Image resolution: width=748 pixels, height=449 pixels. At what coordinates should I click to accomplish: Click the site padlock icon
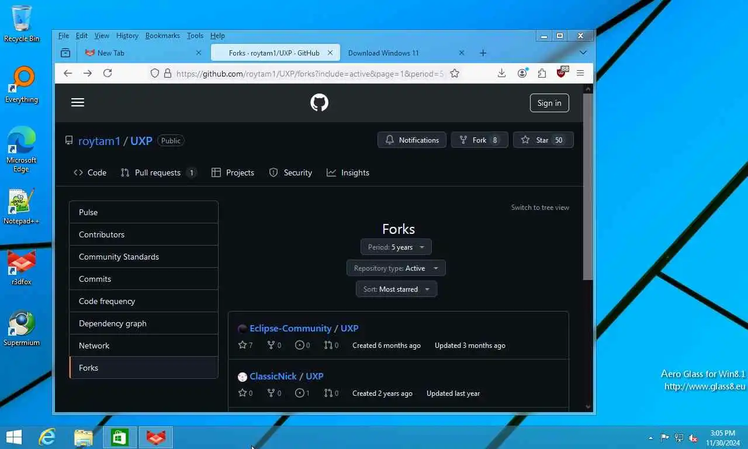click(x=168, y=73)
